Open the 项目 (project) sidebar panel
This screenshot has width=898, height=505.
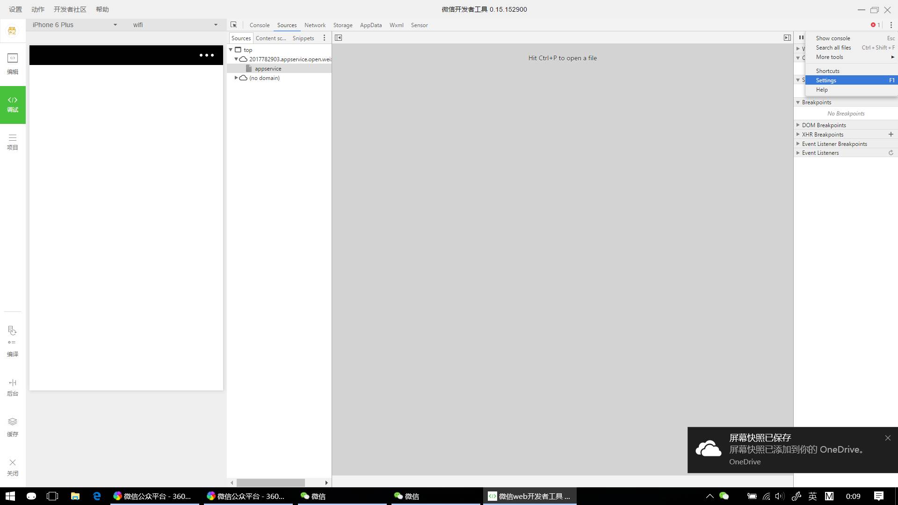13,142
